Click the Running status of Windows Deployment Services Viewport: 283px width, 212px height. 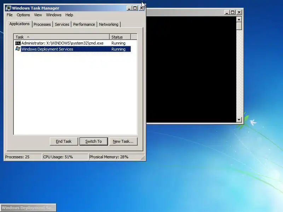pos(119,49)
